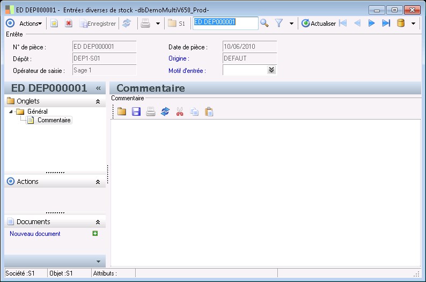Open the dropdown arrow beside database icon
Image resolution: width=426 pixels, height=282 pixels.
pos(413,24)
